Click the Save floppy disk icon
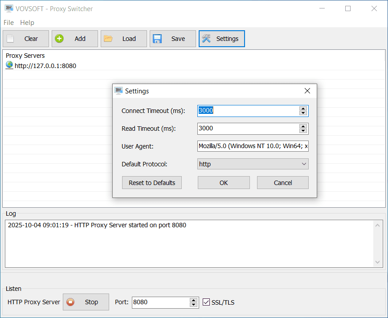 tap(157, 39)
